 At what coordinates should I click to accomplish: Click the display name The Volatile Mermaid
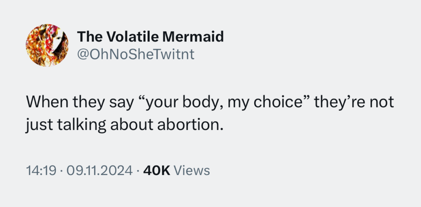coord(150,37)
